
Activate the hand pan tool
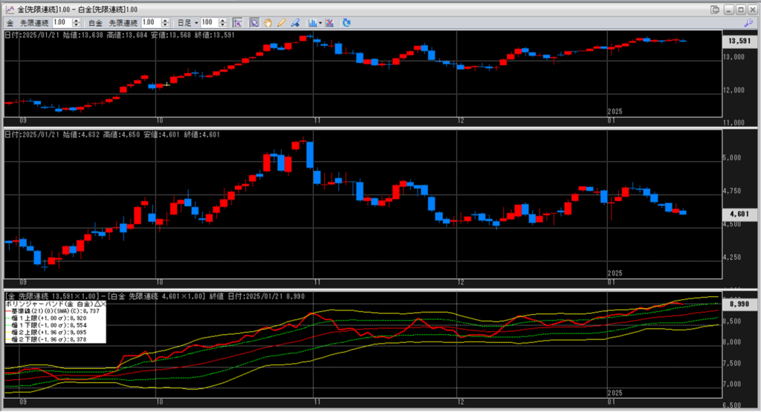268,23
